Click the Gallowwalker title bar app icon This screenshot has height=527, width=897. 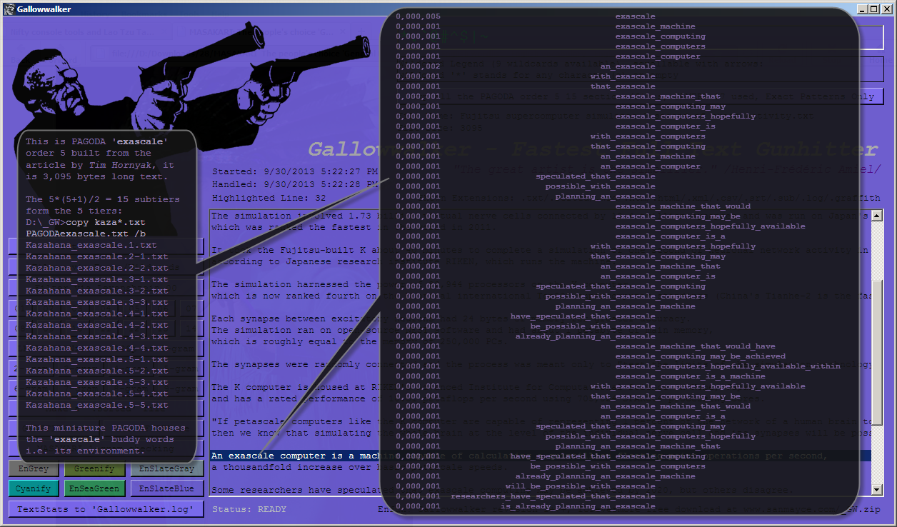point(10,9)
